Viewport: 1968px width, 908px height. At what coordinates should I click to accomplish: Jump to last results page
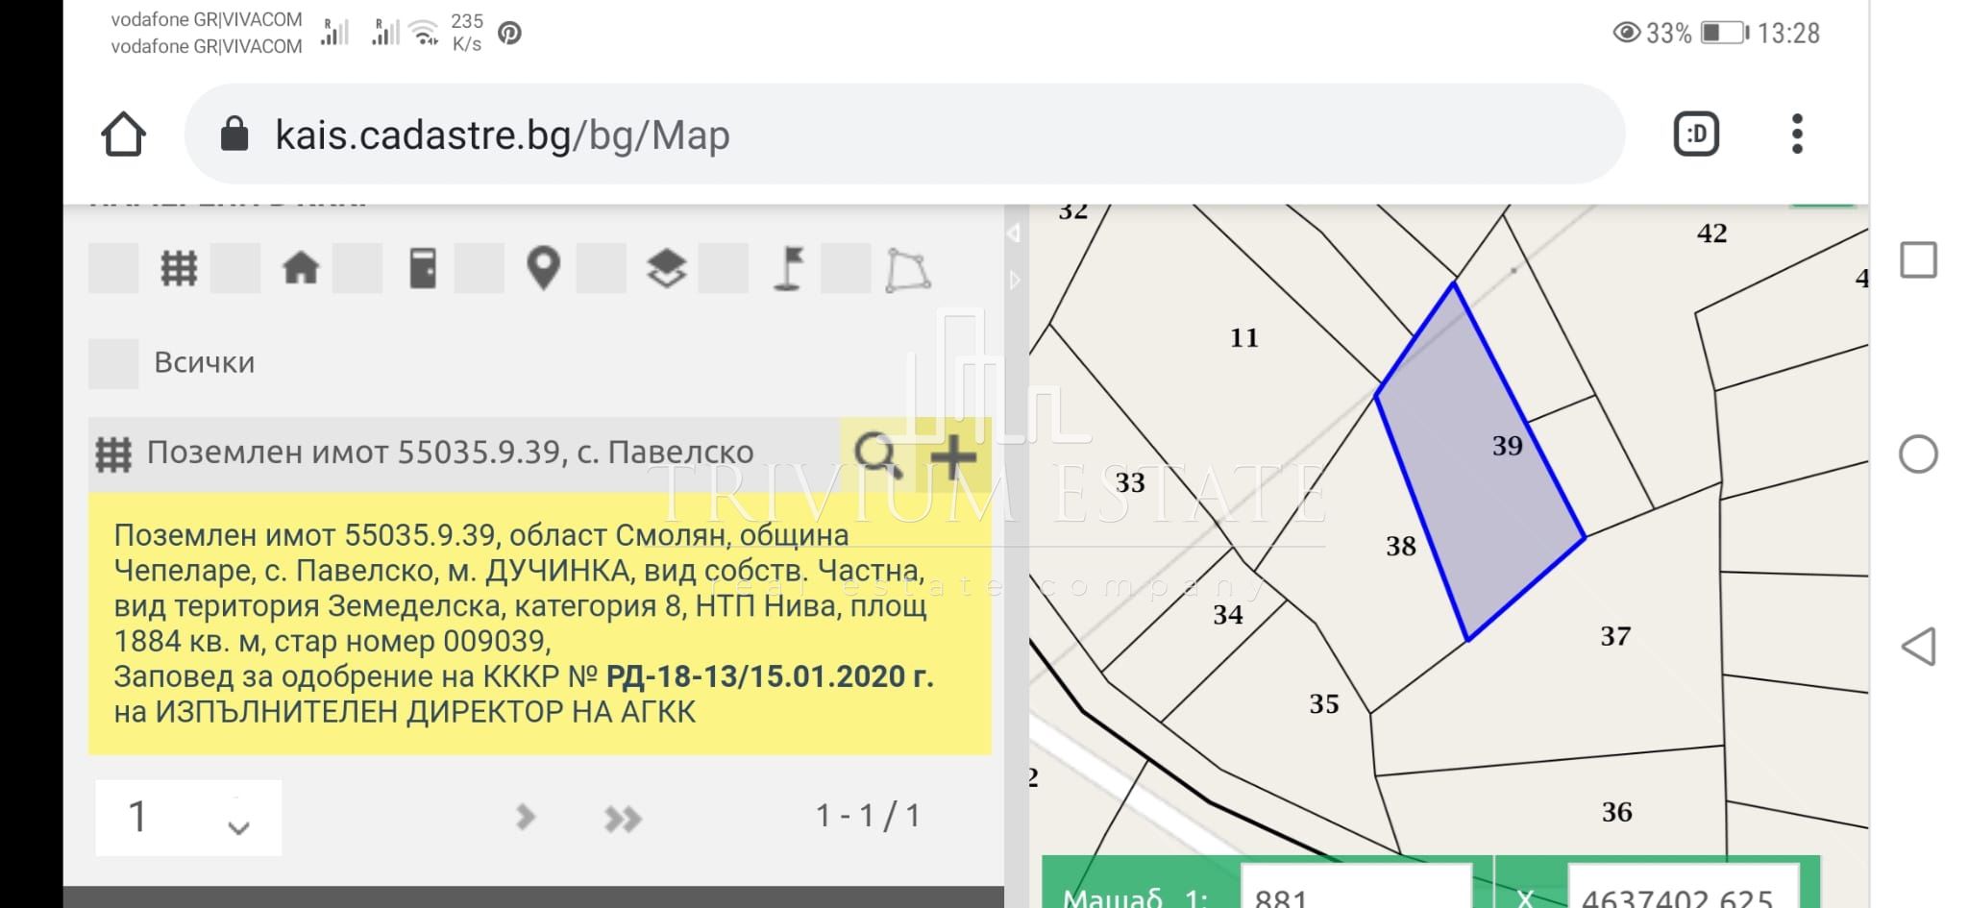[x=623, y=819]
